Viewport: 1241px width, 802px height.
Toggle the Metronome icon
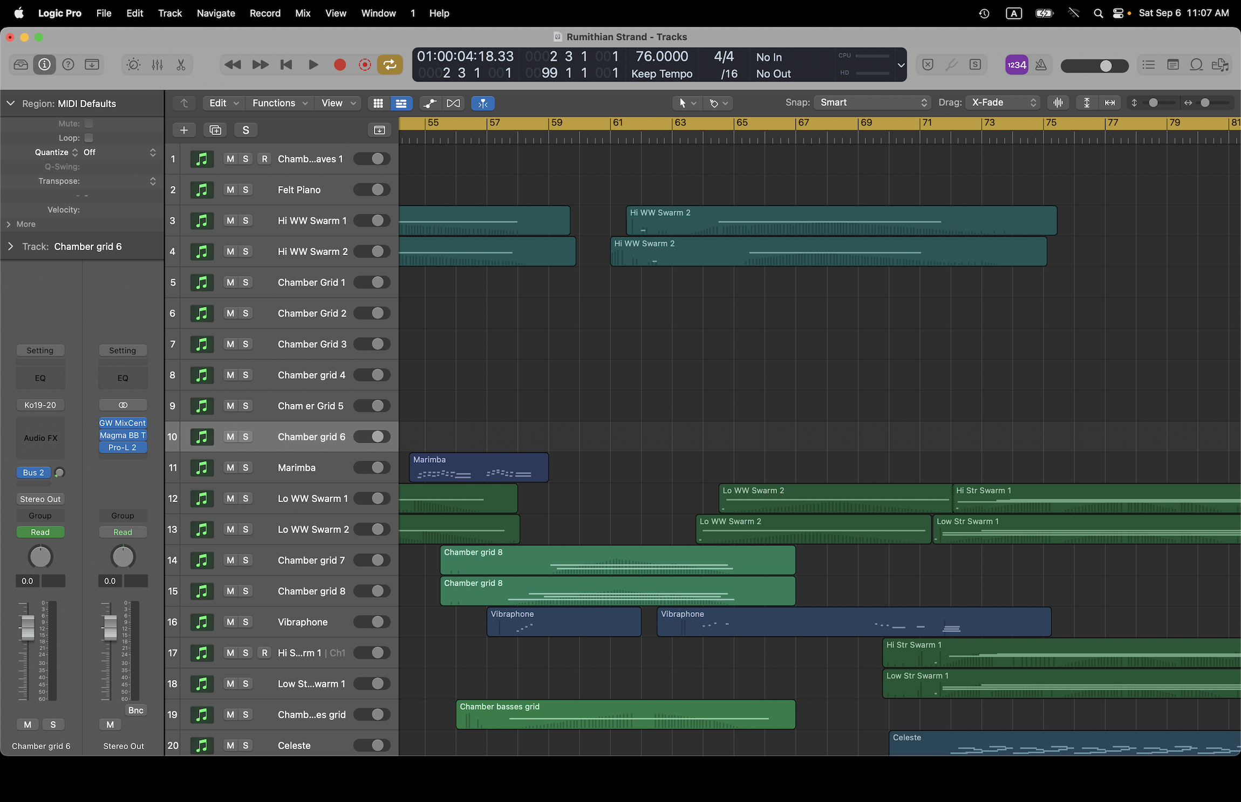point(1041,65)
